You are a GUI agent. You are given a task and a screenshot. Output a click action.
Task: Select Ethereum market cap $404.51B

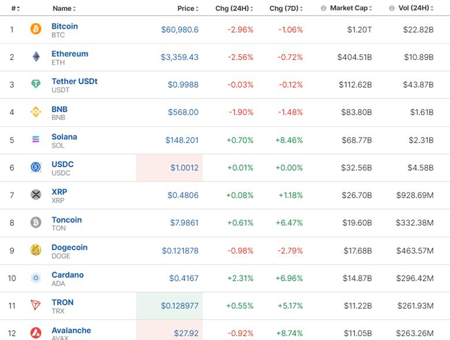click(x=354, y=57)
